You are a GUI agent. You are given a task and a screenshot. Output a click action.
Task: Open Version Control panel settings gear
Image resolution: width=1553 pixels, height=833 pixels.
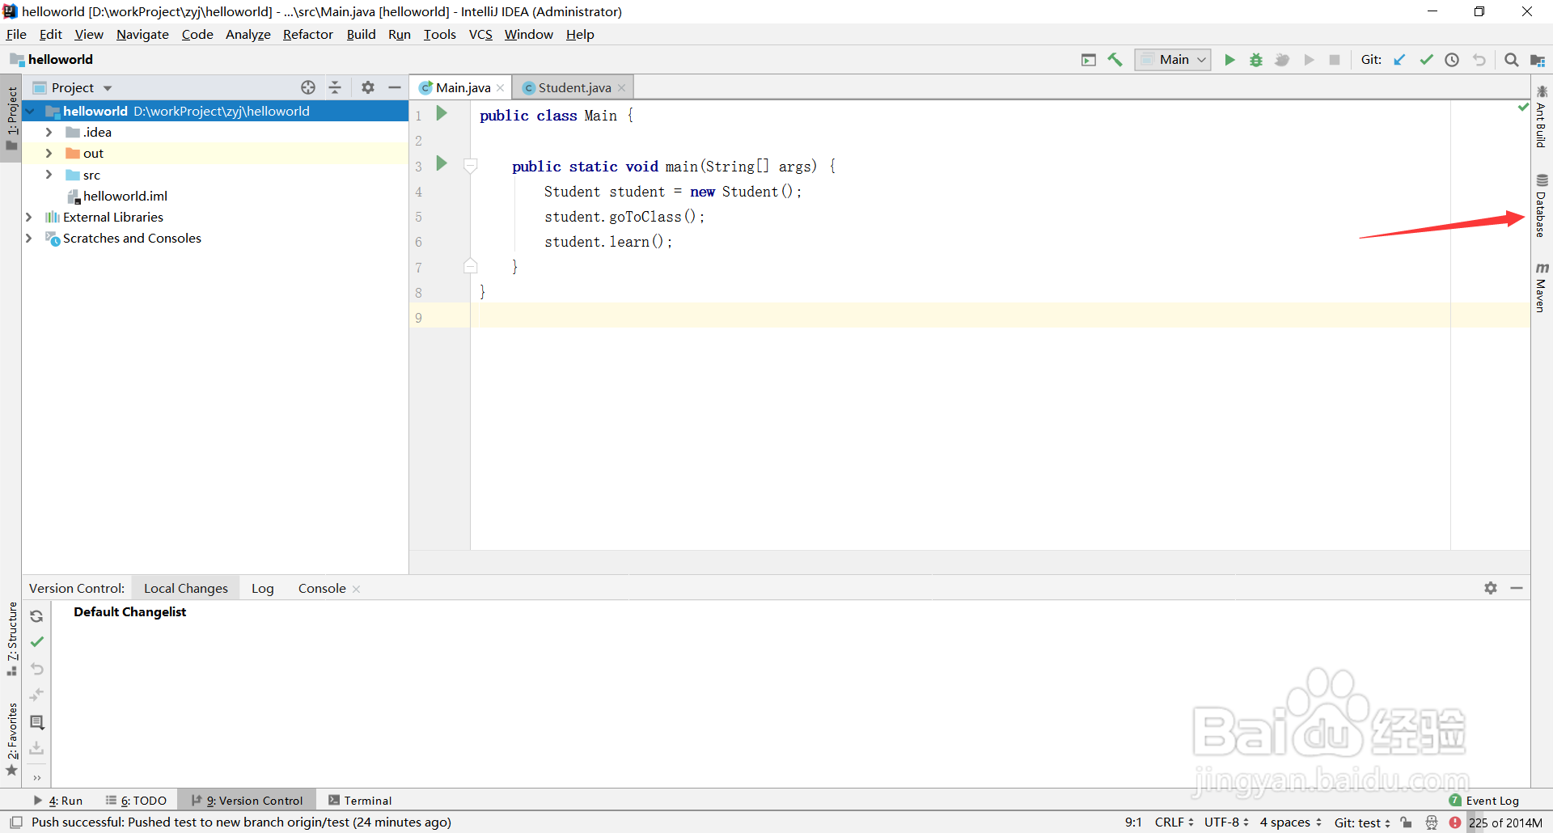(x=1491, y=588)
